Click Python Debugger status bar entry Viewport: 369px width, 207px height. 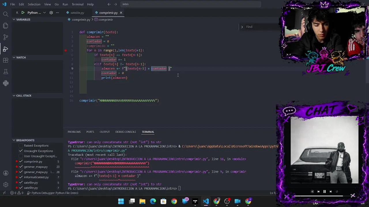[52, 193]
